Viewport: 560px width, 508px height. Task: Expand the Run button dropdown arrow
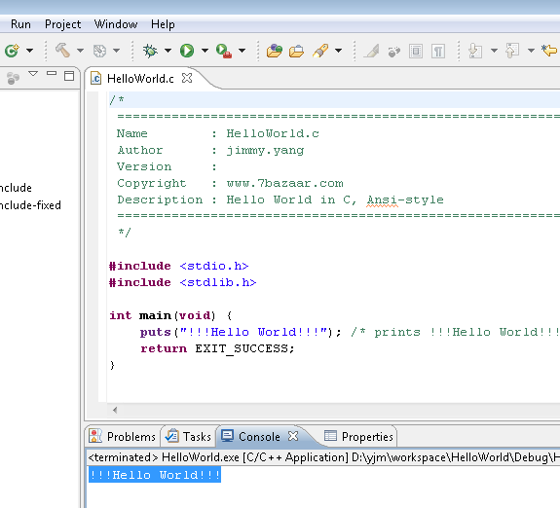point(205,51)
